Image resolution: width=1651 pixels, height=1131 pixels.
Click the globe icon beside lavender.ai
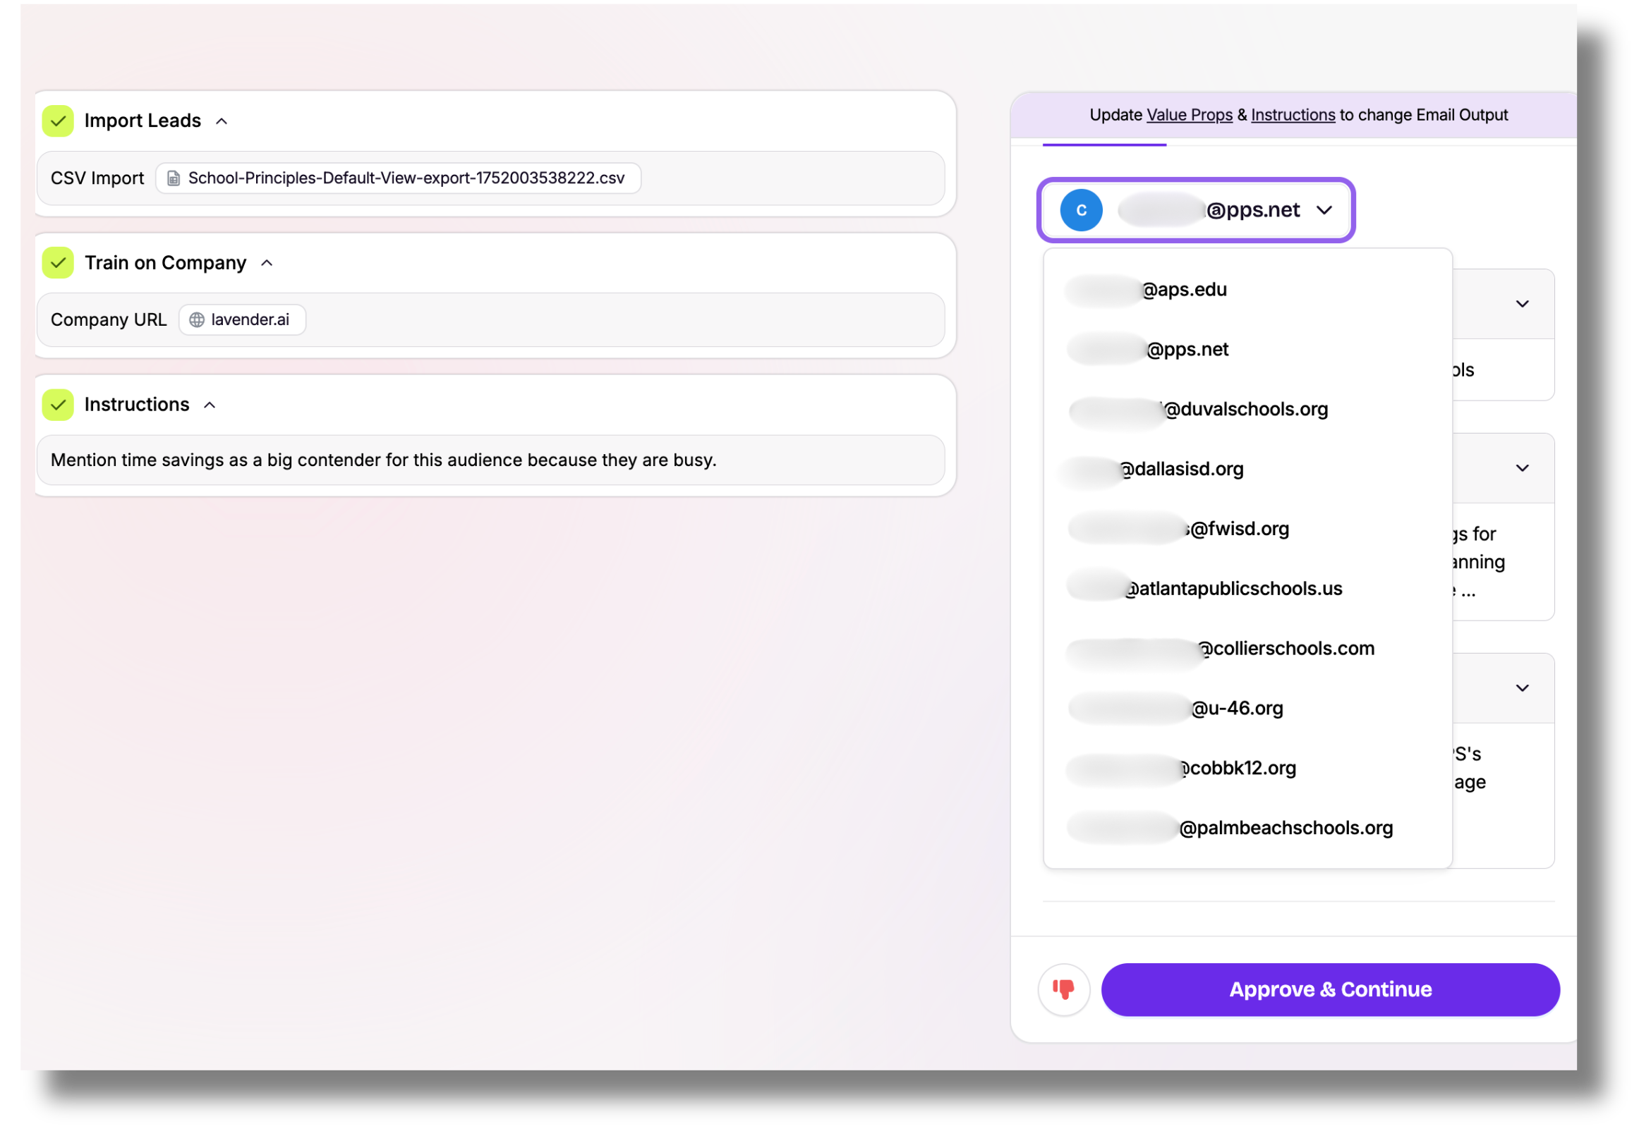click(197, 320)
